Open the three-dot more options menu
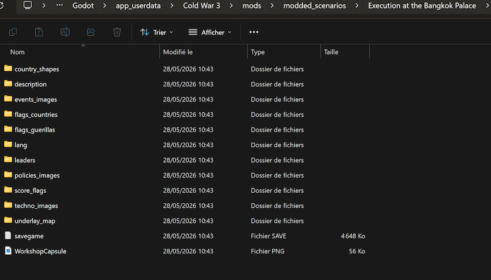491x280 pixels. click(253, 32)
